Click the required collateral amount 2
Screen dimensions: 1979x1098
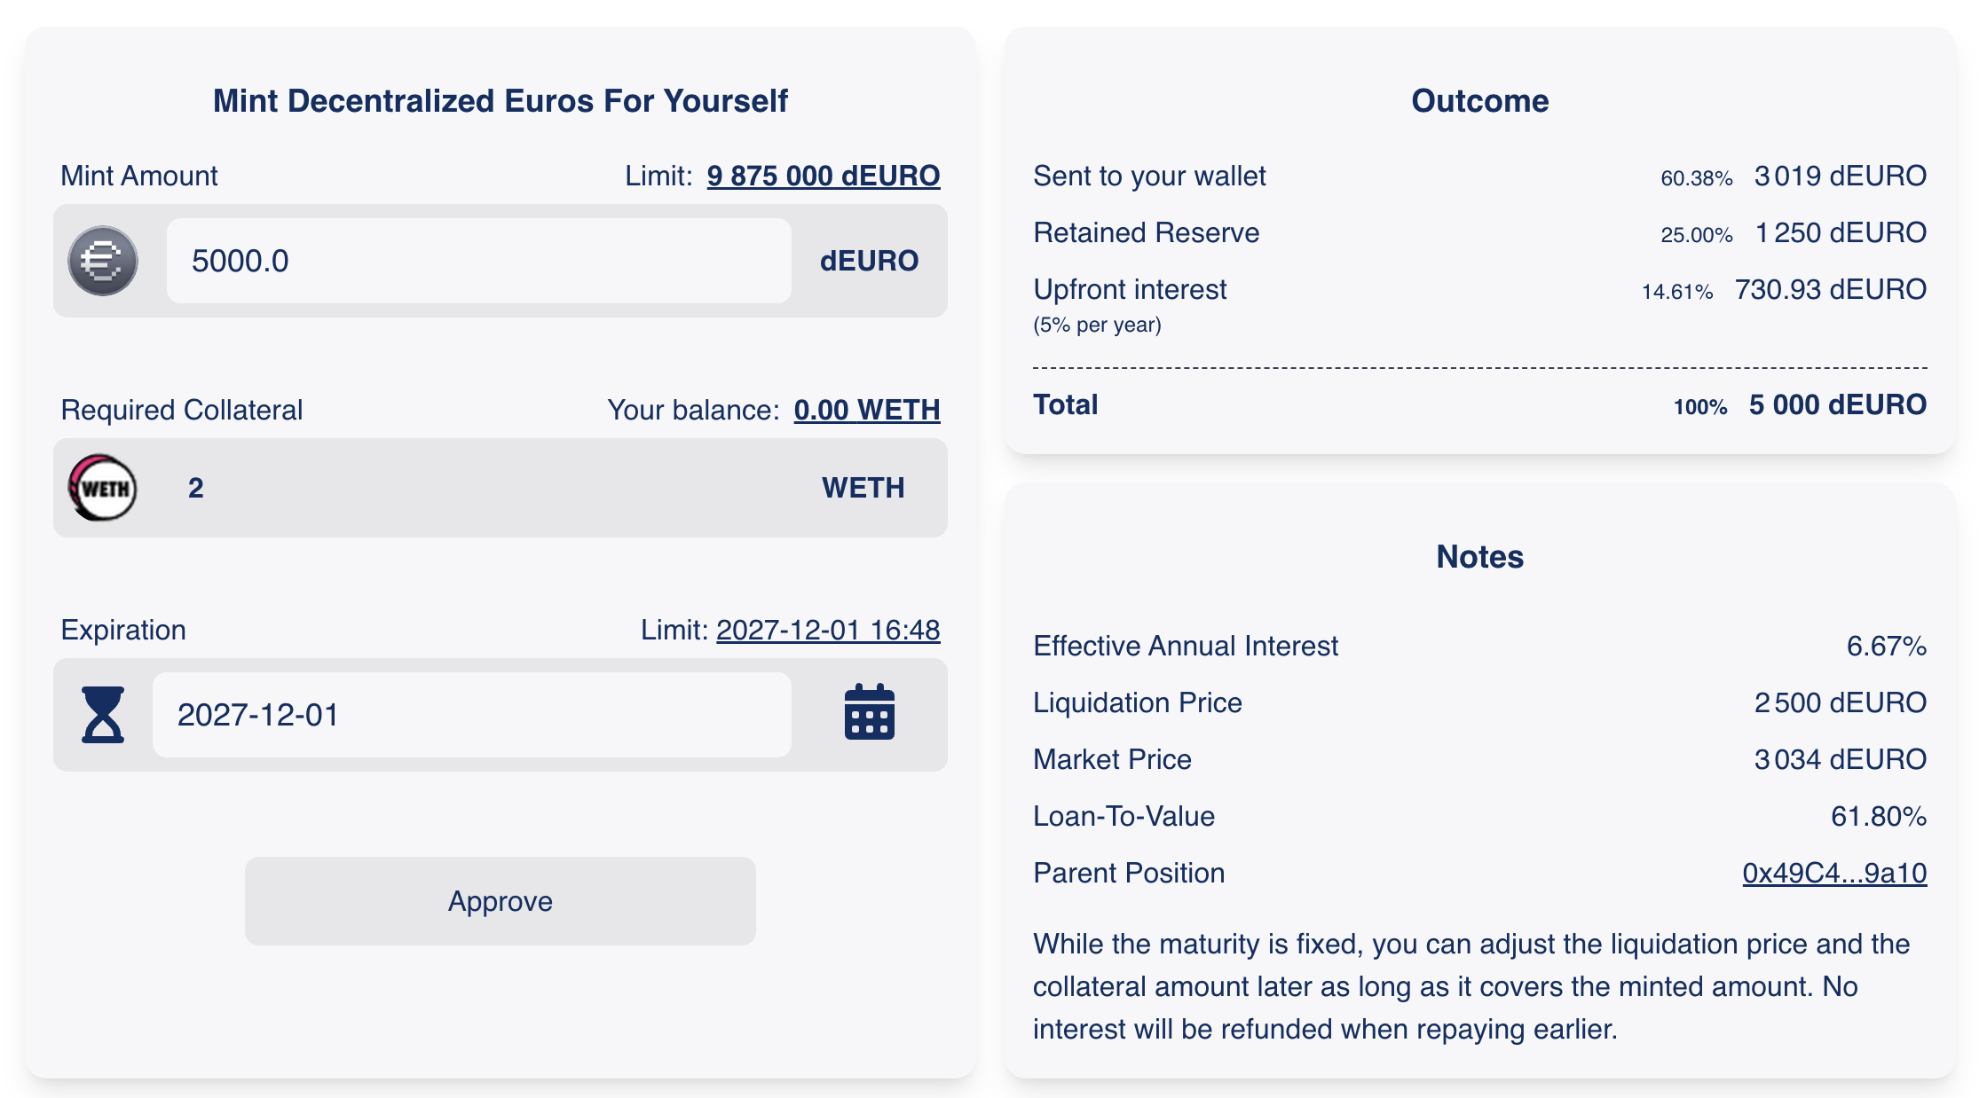(x=196, y=488)
